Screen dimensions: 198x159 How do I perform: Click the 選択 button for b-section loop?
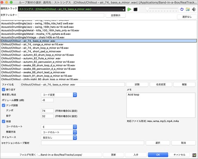pos(158,143)
